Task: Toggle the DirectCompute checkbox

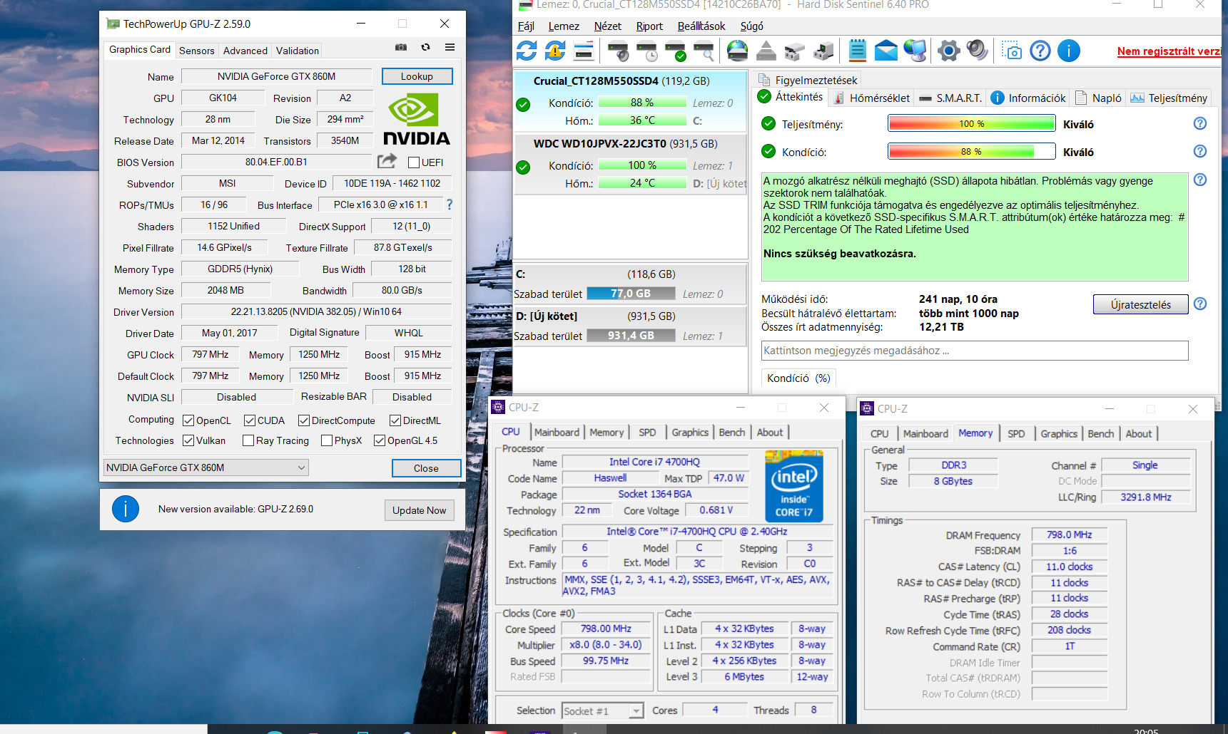Action: tap(304, 420)
